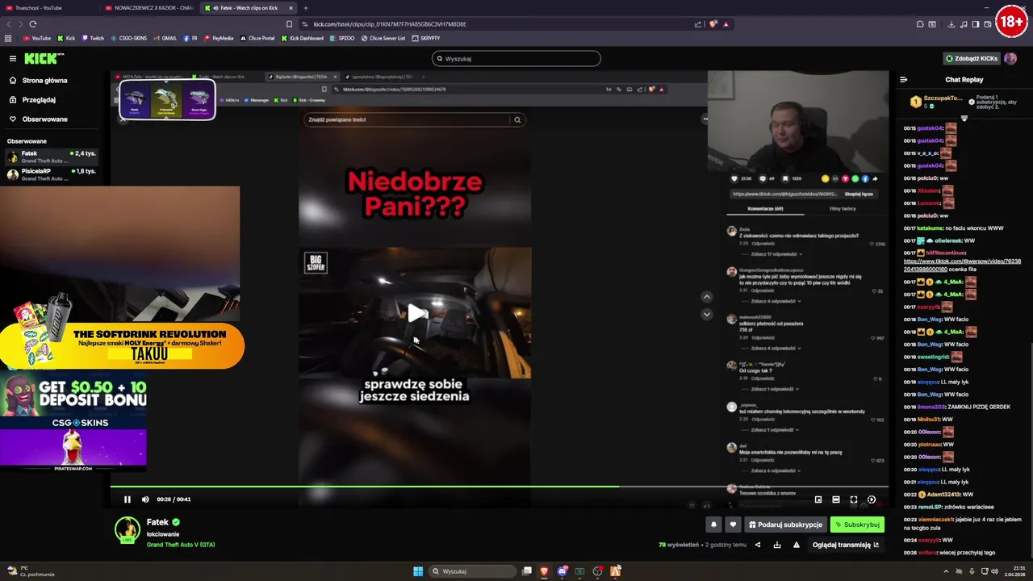This screenshot has width=1033, height=581.
Task: Open Oglądaj transmisję link
Action: [846, 545]
